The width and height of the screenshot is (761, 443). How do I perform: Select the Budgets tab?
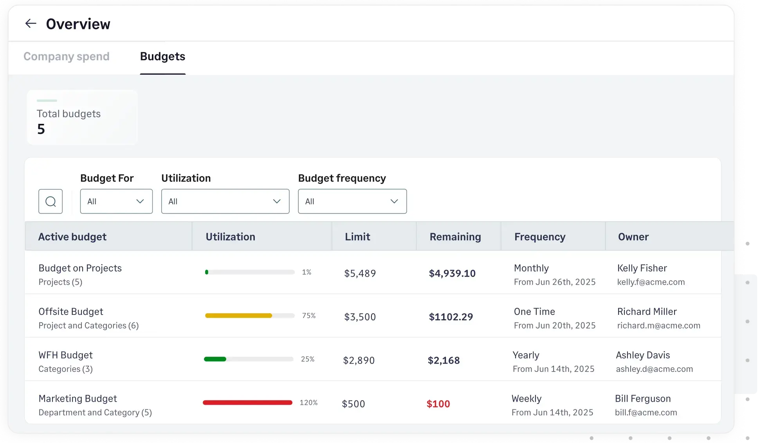[x=162, y=57]
